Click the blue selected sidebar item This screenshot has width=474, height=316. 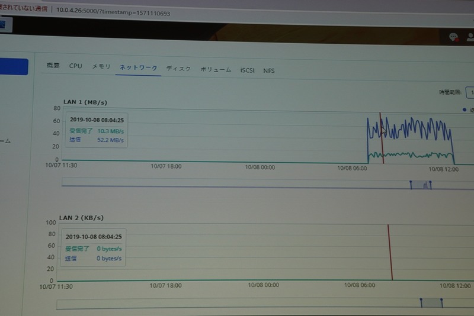pos(14,67)
